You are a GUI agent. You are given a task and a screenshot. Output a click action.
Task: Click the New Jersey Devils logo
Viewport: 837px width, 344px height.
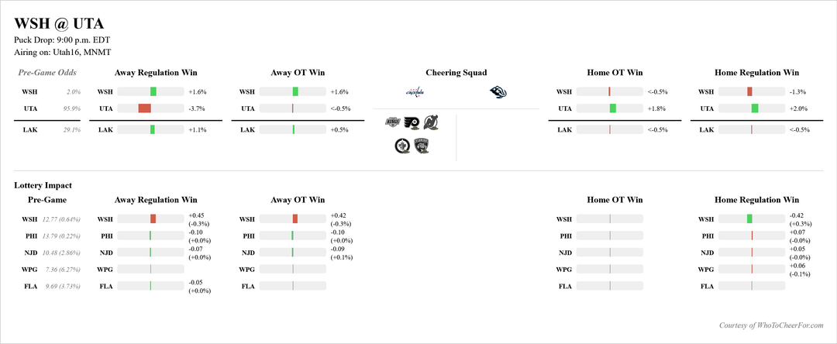(x=431, y=122)
